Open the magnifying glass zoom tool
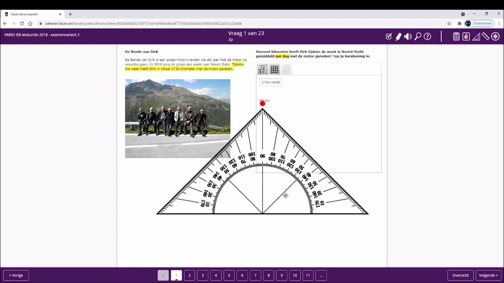The image size is (504, 283). point(418,37)
